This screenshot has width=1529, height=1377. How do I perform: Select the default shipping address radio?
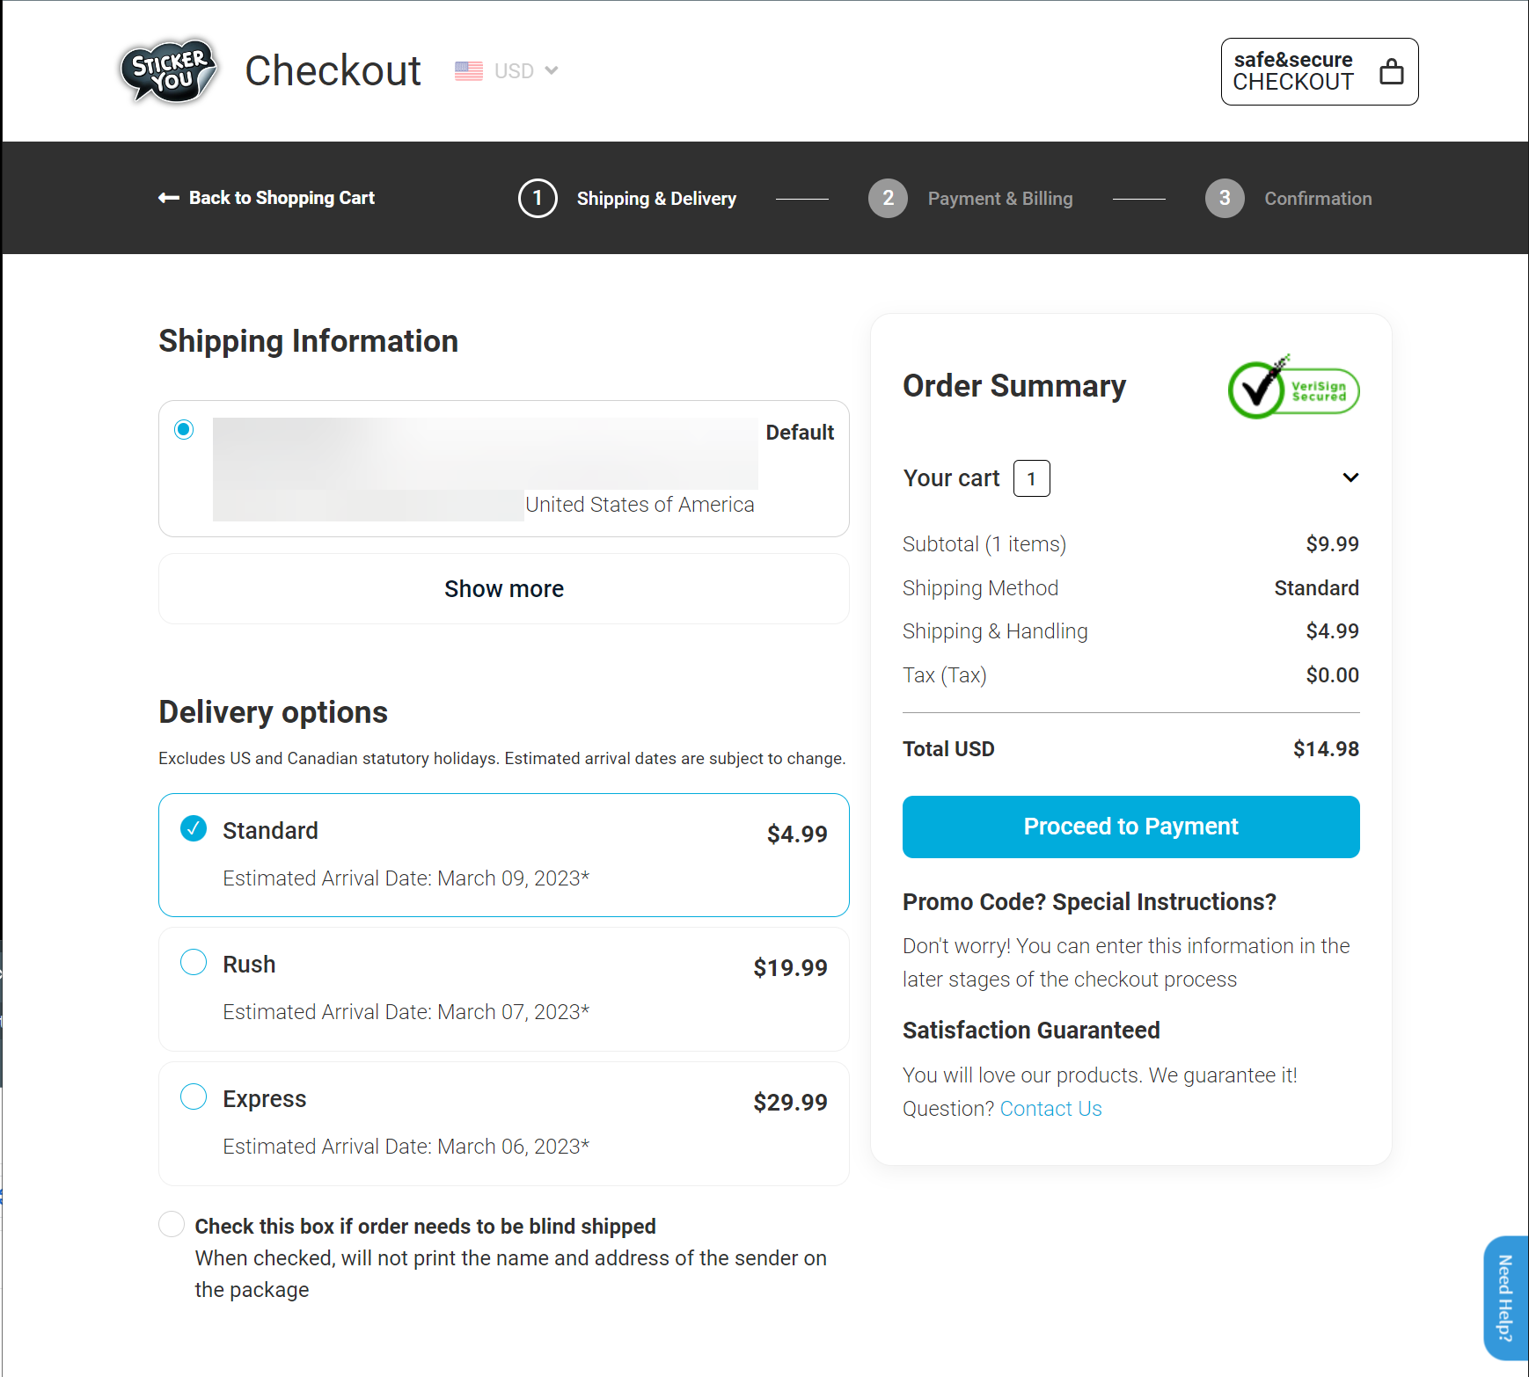(x=184, y=429)
